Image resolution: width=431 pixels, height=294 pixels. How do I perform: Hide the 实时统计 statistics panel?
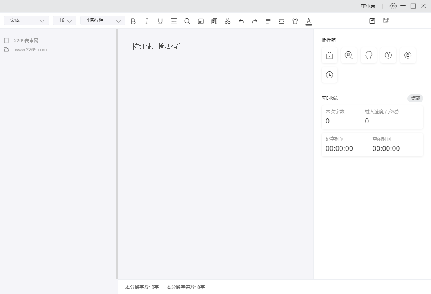pos(415,98)
